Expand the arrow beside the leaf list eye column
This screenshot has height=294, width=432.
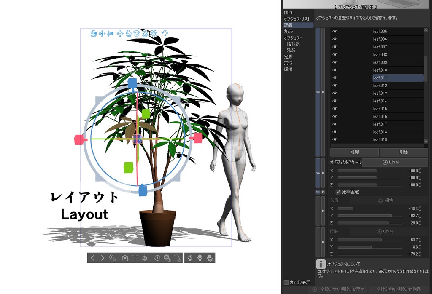[323, 92]
